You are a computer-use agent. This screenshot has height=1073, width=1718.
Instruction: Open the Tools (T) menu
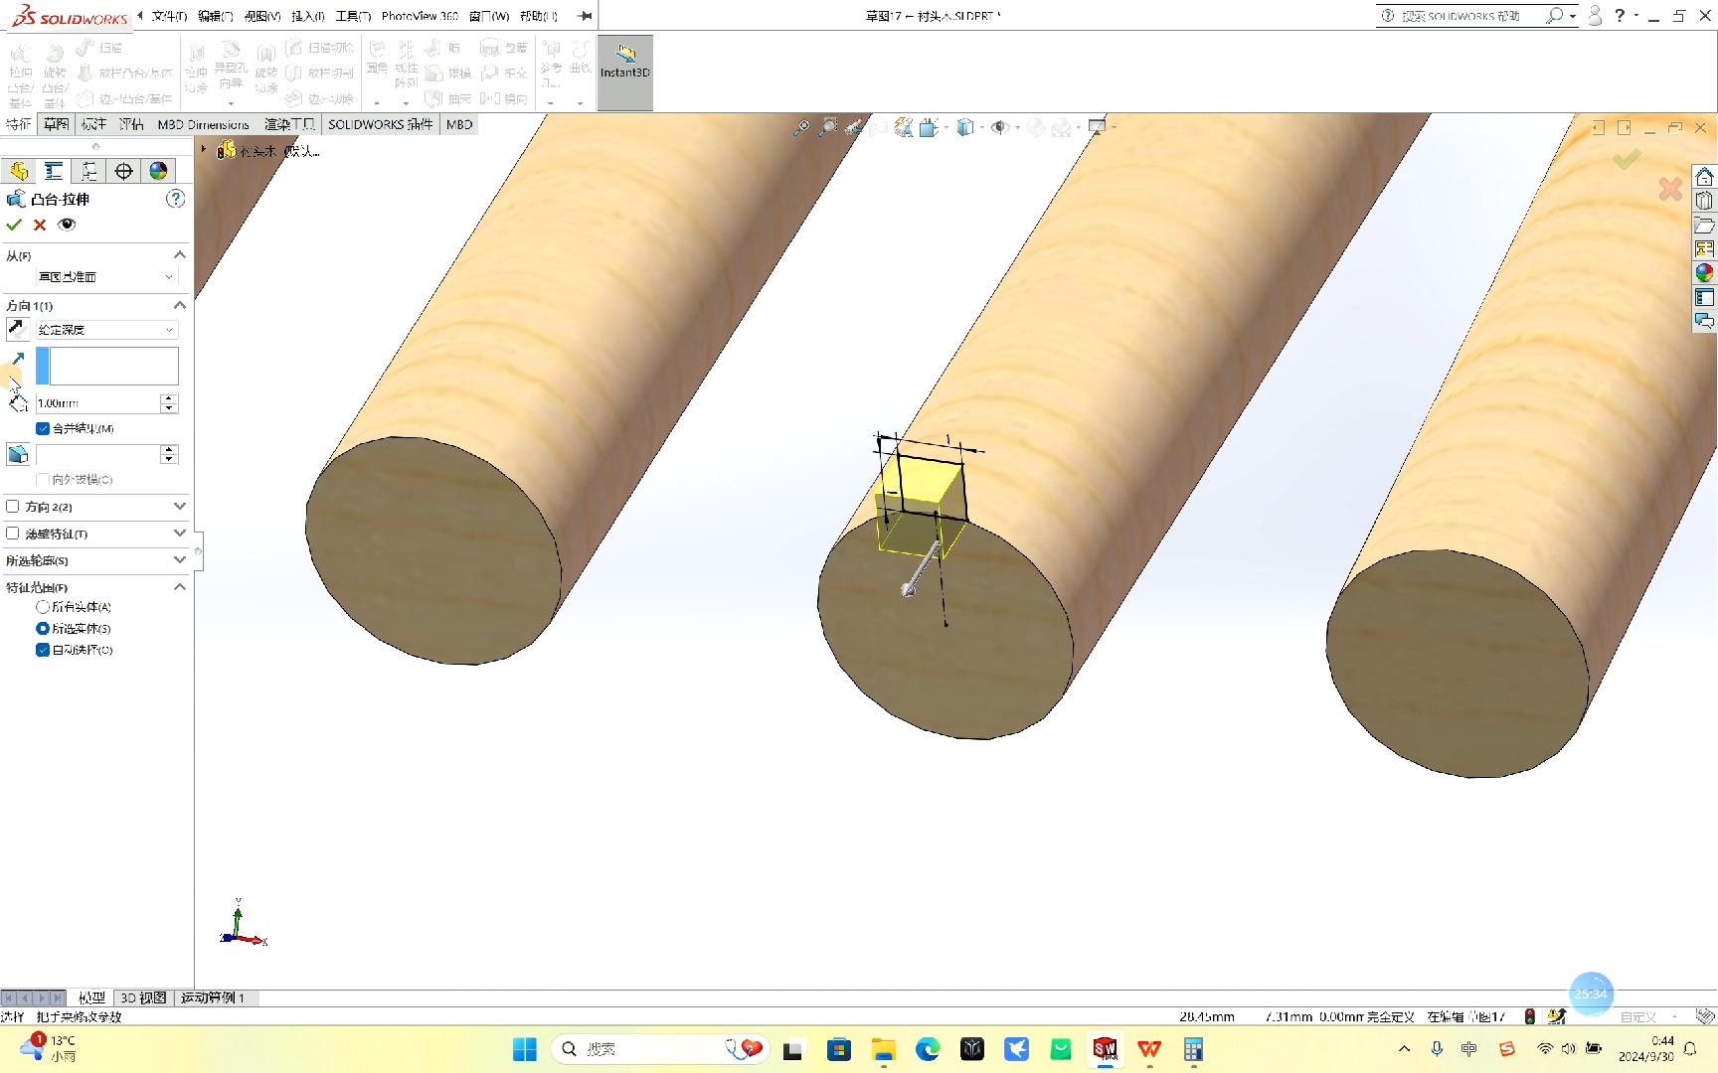[353, 16]
